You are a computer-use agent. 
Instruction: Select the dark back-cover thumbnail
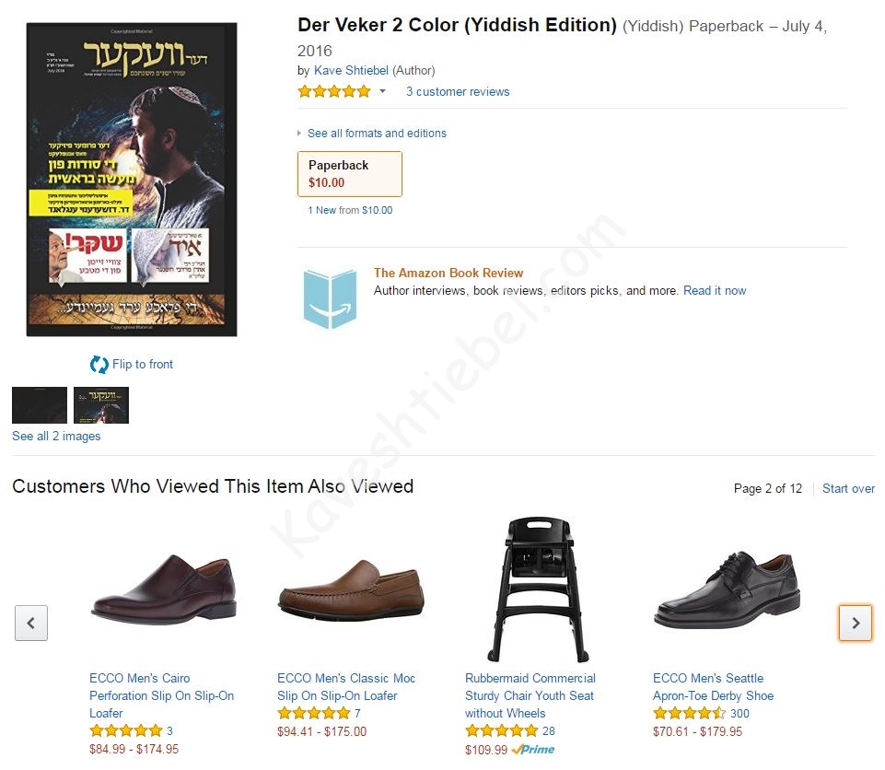[x=40, y=405]
